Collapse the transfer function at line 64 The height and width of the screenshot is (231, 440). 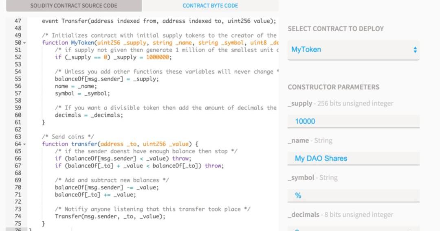[x=24, y=144]
